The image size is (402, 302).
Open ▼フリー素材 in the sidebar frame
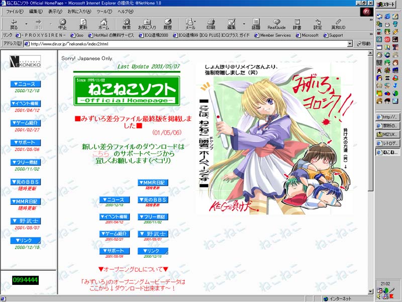click(x=26, y=162)
